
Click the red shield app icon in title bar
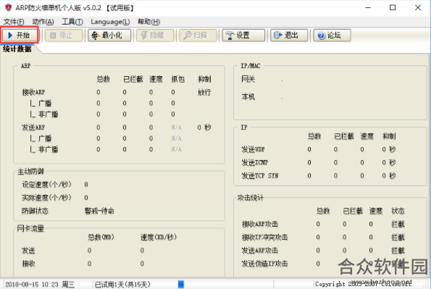(8, 7)
